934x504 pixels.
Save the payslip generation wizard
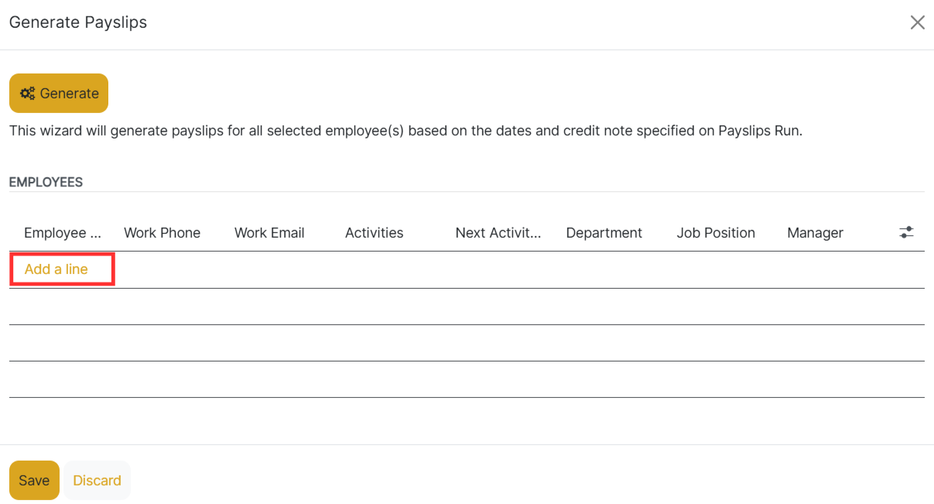pyautogui.click(x=34, y=480)
